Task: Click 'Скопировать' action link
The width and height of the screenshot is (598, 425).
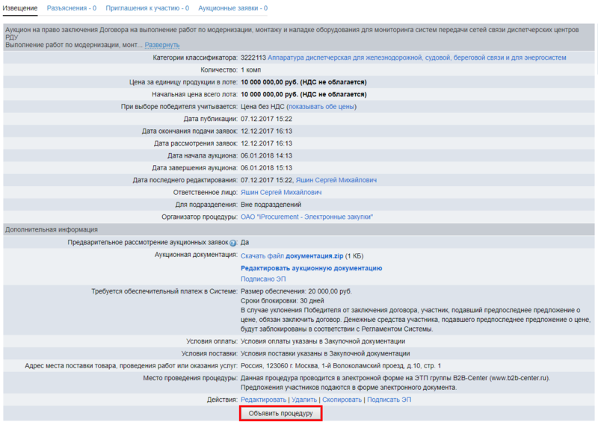Action: pos(342,400)
